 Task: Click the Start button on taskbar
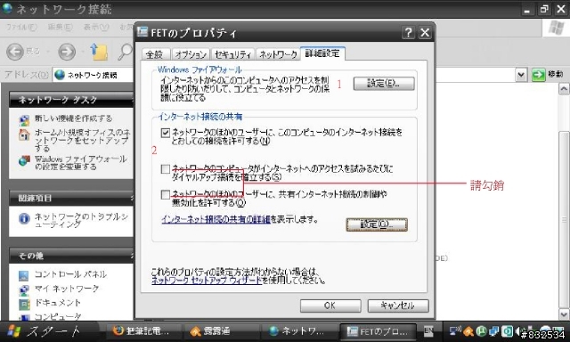[x=50, y=331]
